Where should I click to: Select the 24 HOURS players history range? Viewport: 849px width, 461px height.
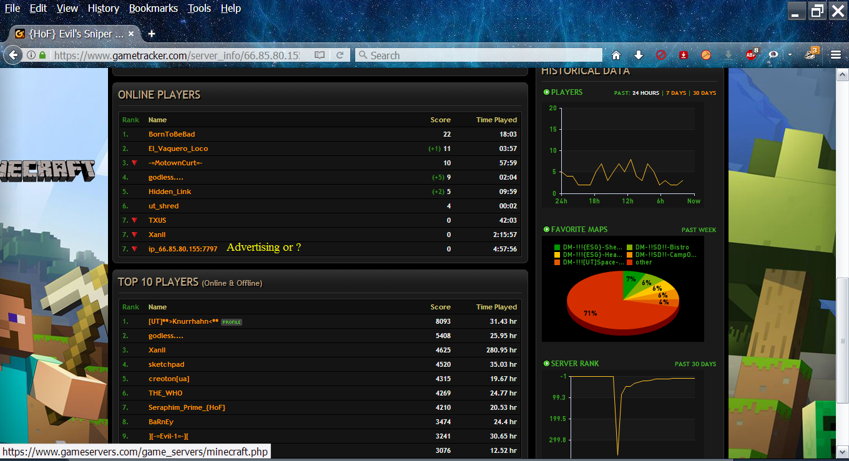(645, 93)
